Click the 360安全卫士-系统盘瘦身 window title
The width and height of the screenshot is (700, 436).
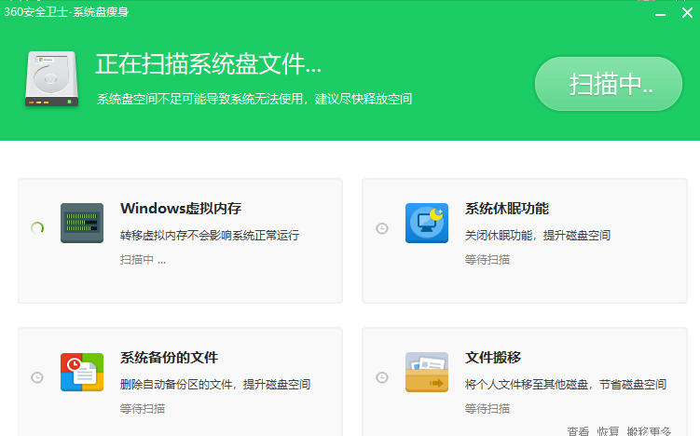coord(66,11)
